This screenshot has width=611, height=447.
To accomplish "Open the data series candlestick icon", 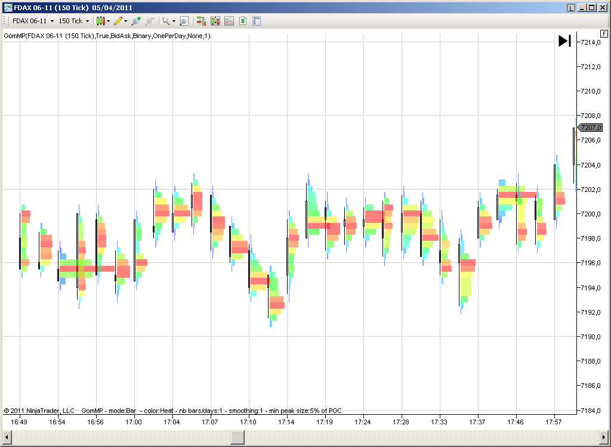I will tap(215, 21).
